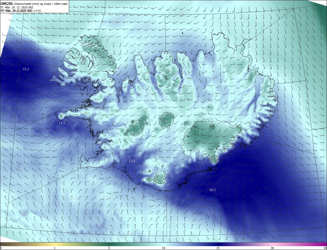The width and height of the screenshot is (327, 250).
Task: Click the 5.8 value on central glacier
Action: (165, 121)
